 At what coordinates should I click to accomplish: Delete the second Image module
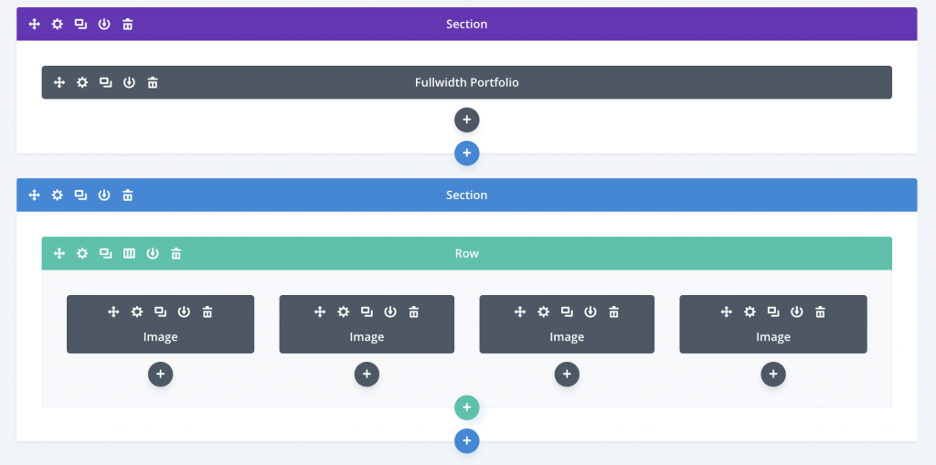(x=414, y=312)
